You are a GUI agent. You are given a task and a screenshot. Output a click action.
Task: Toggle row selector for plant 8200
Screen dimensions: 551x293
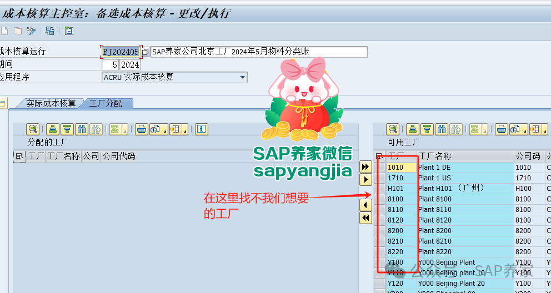pyautogui.click(x=379, y=230)
